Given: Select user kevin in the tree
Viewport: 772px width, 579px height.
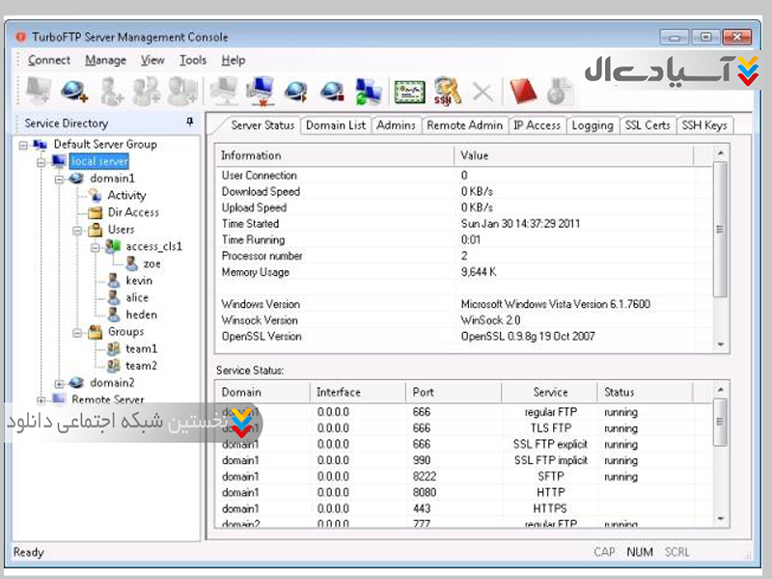Looking at the screenshot, I should pyautogui.click(x=138, y=281).
